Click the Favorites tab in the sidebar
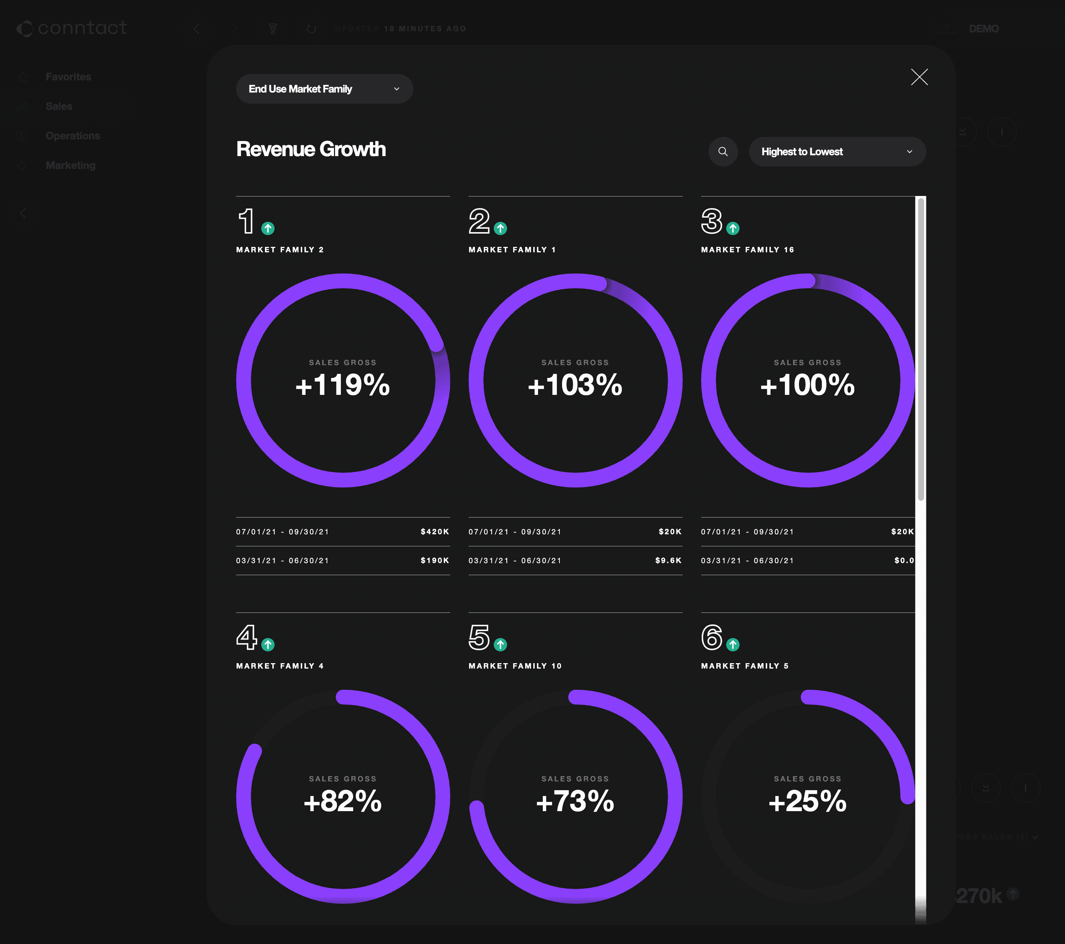The image size is (1065, 944). [x=68, y=76]
